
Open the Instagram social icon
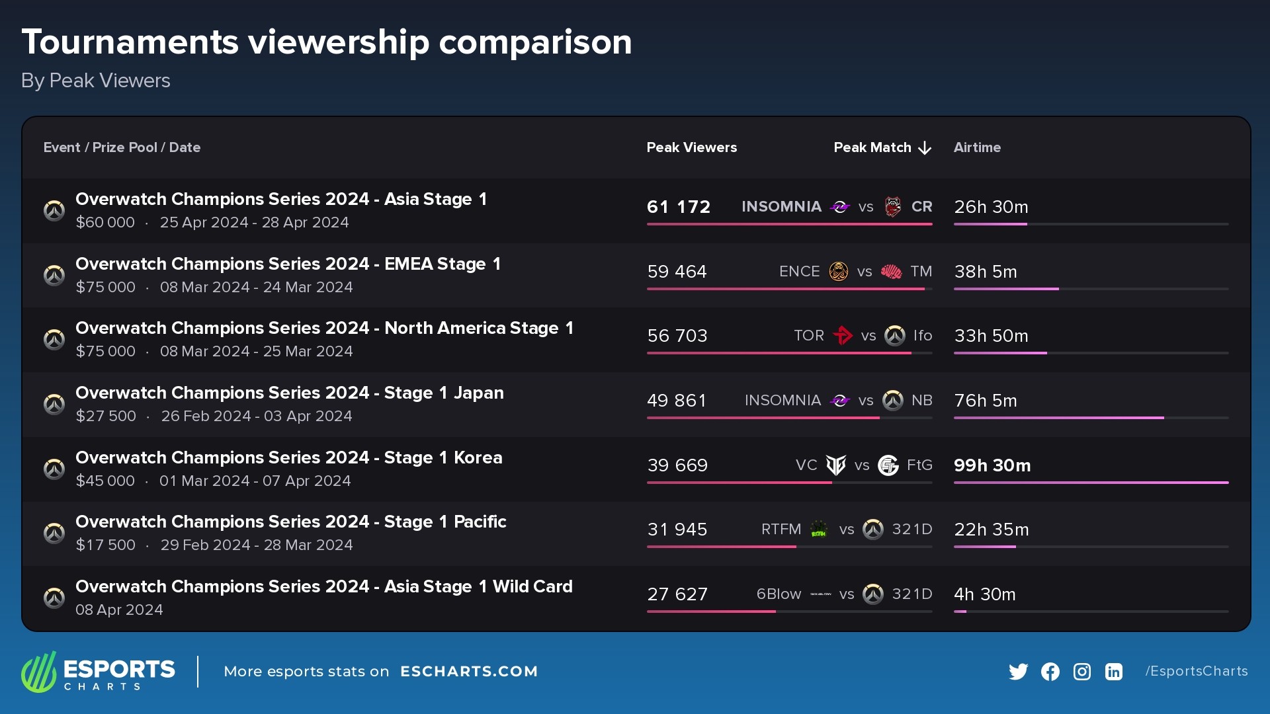coord(1082,672)
